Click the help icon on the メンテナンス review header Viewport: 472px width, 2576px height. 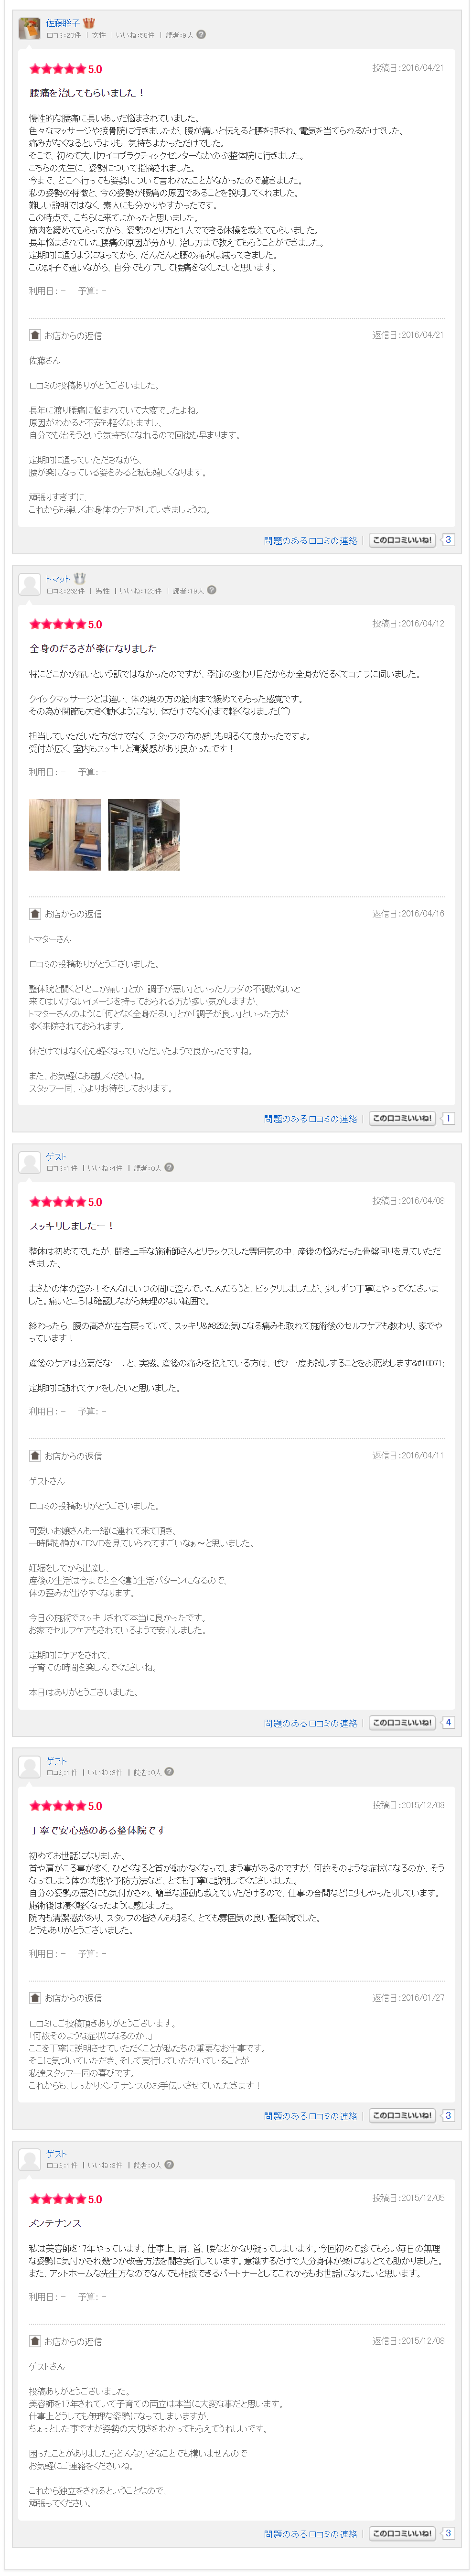tap(169, 2165)
